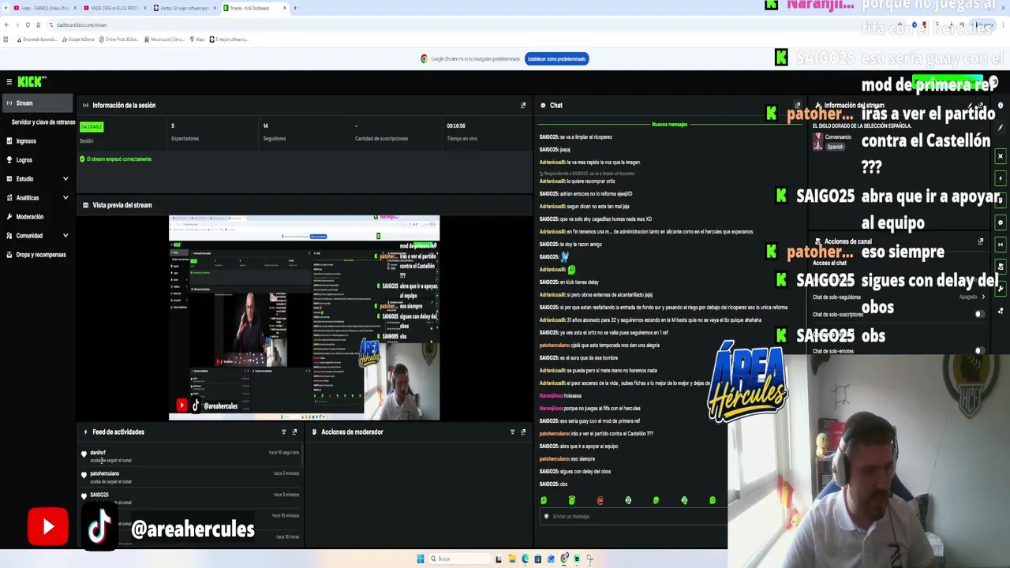Switch to the NADIE CREÍA en ELLOS tab

click(x=114, y=8)
